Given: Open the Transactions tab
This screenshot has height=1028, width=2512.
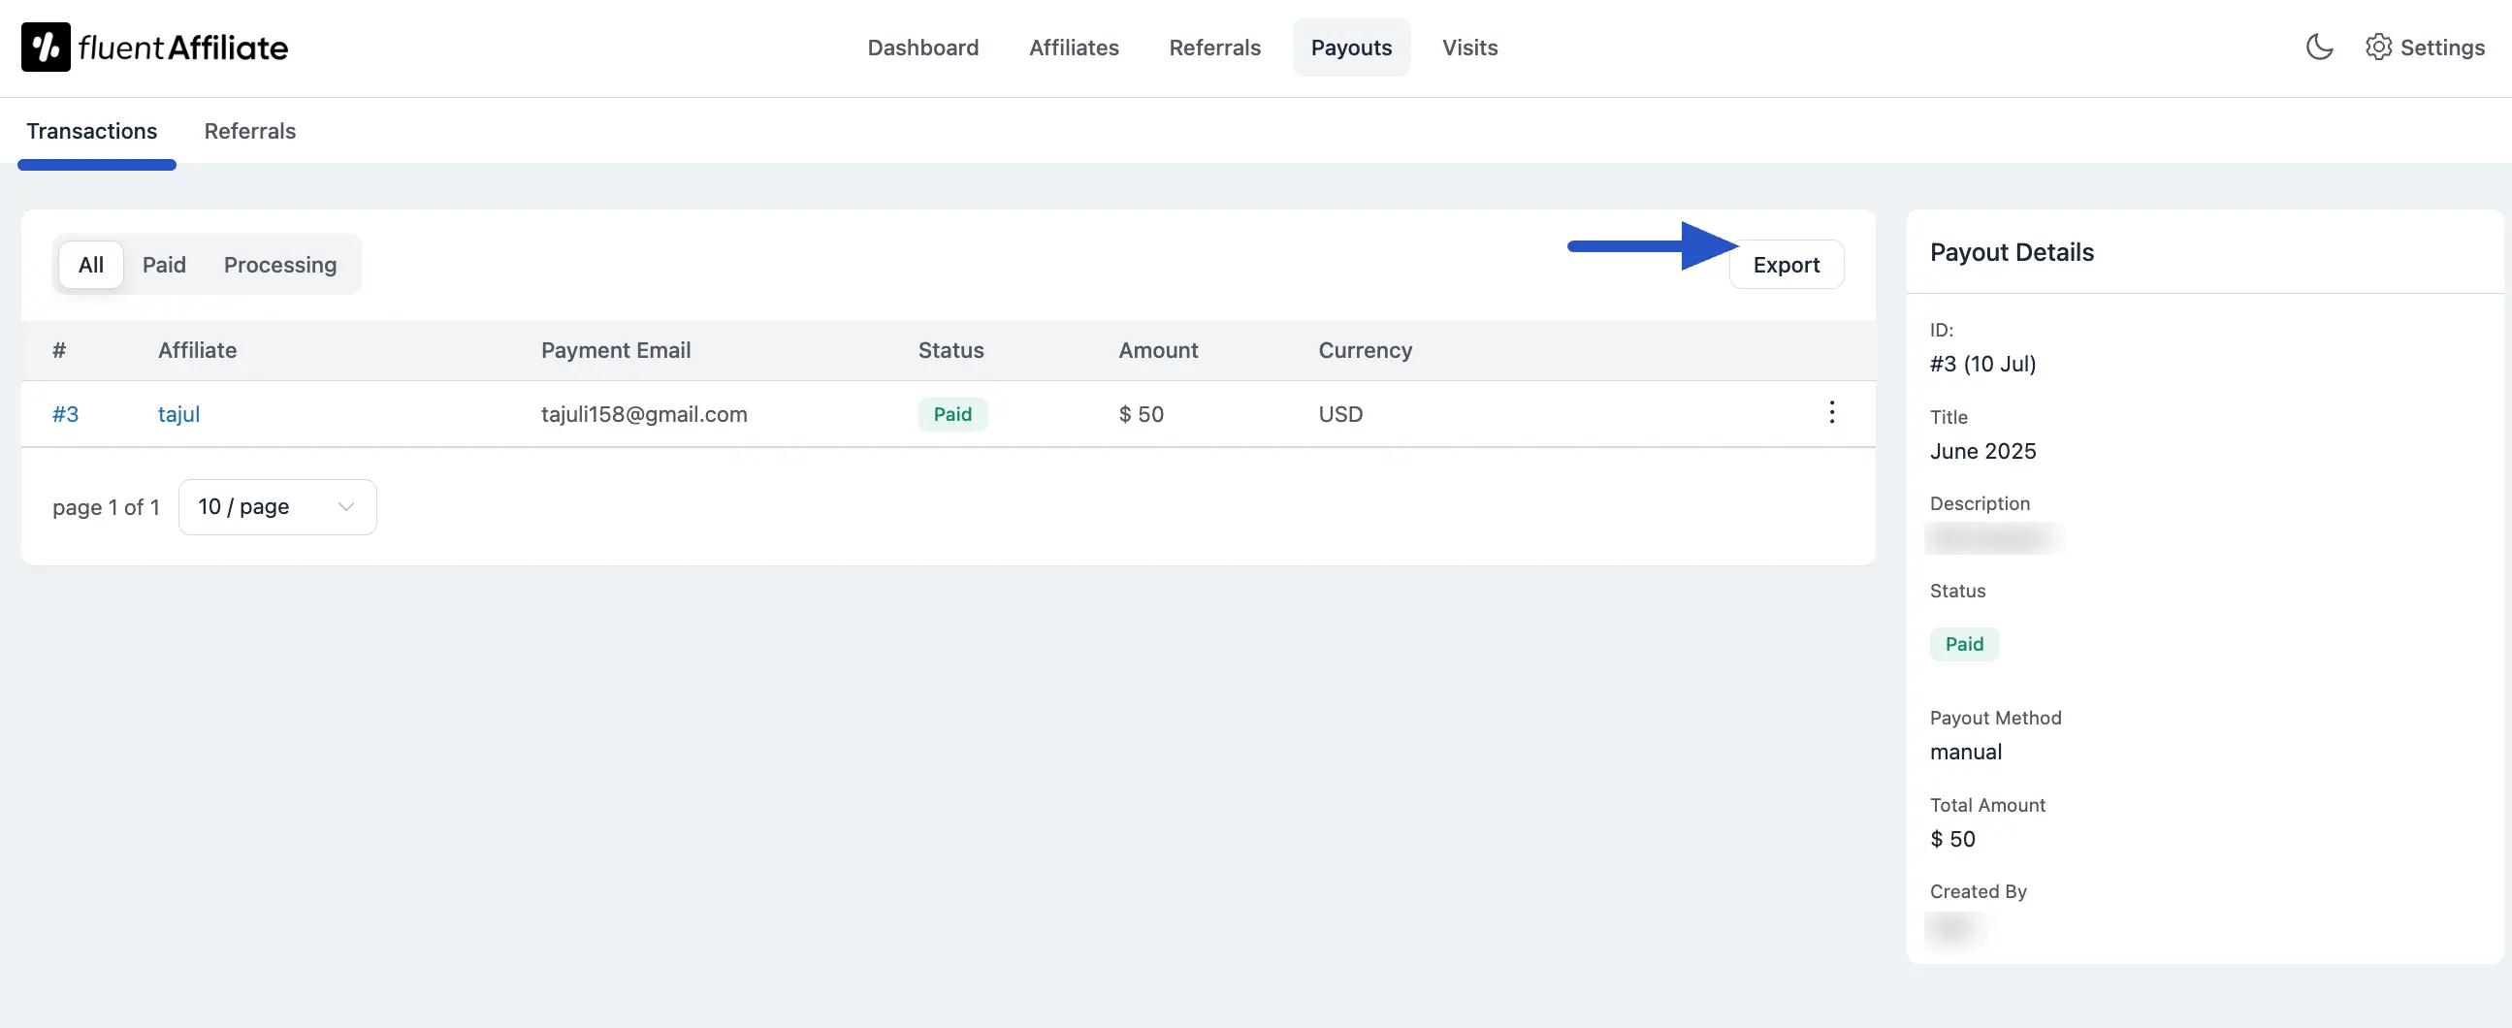Looking at the screenshot, I should (92, 131).
